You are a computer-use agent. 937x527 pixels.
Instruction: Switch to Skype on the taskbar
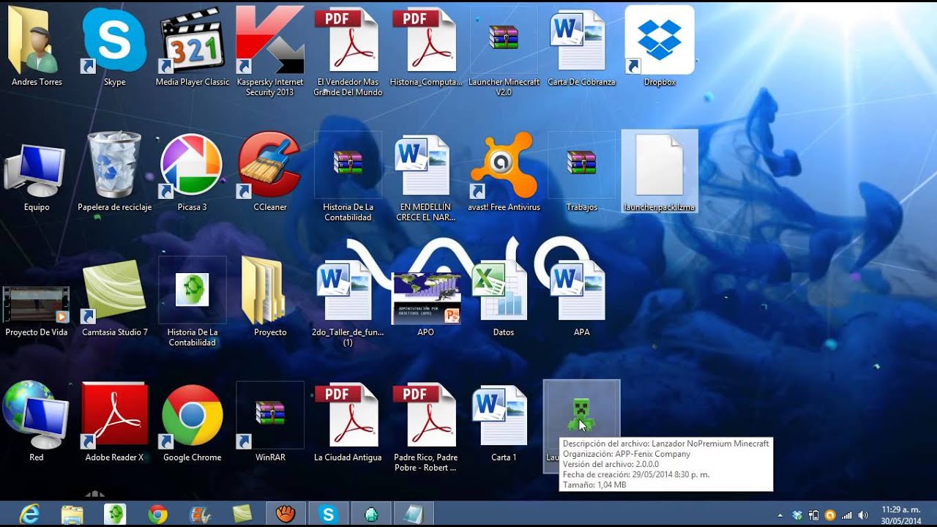pyautogui.click(x=328, y=515)
